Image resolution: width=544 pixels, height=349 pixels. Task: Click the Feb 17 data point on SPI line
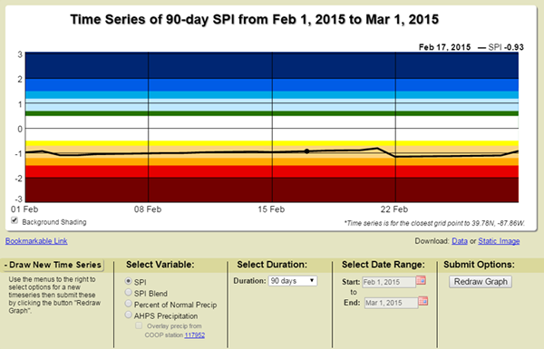pyautogui.click(x=306, y=151)
